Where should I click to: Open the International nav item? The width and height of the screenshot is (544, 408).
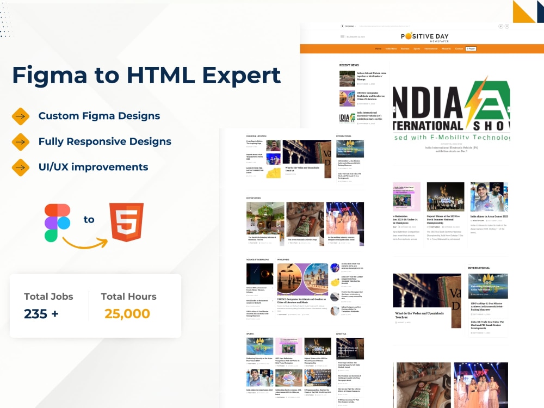click(x=430, y=49)
